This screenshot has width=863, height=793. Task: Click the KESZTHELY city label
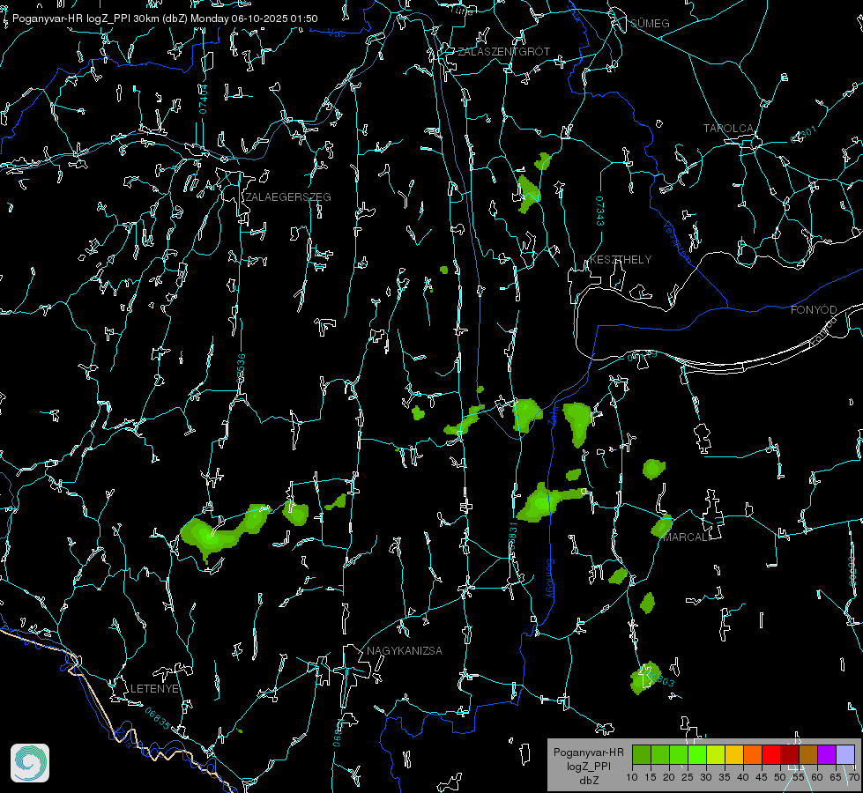coord(621,259)
